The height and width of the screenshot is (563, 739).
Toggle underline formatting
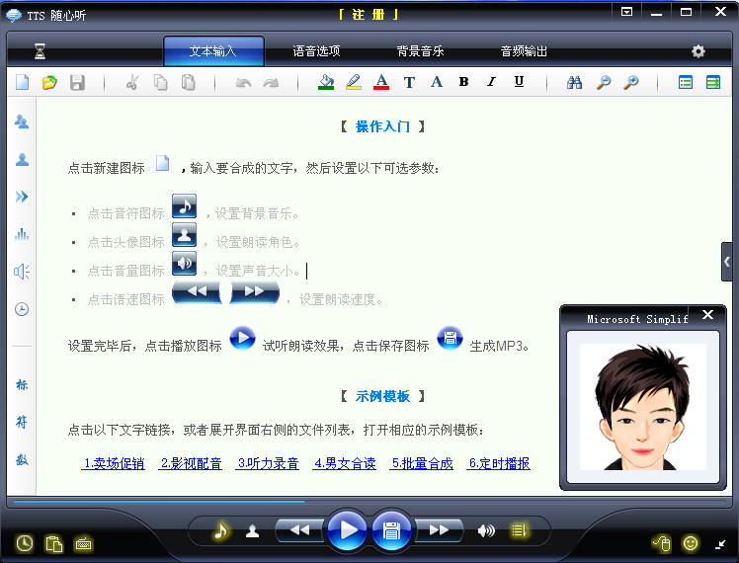tap(519, 82)
